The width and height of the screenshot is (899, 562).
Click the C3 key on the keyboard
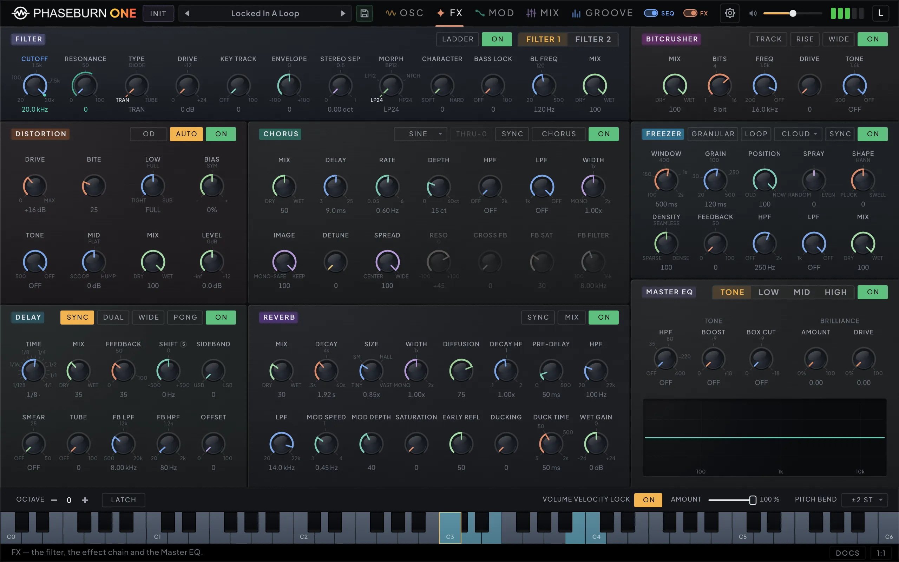click(x=450, y=528)
